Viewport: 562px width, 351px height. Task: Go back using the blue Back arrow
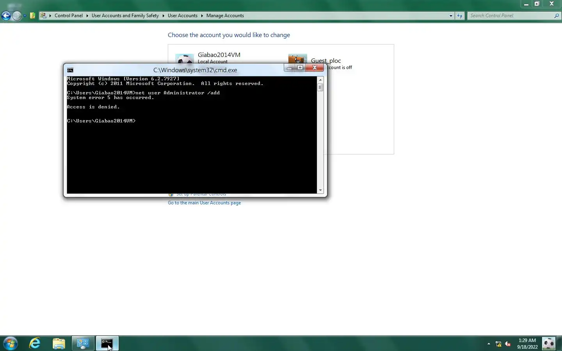pos(6,16)
